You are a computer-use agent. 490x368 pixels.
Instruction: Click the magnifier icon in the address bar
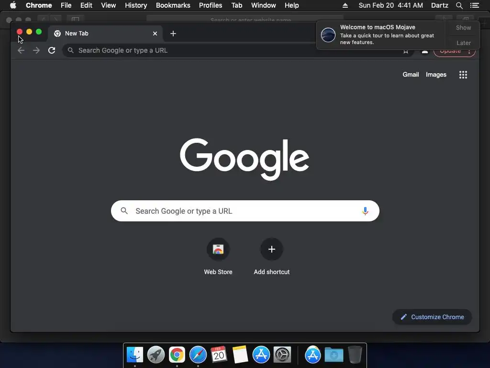tap(71, 50)
